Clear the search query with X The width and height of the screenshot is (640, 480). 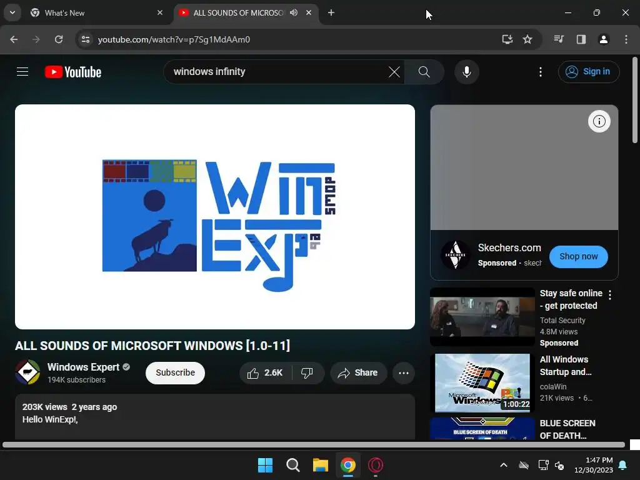tap(394, 72)
